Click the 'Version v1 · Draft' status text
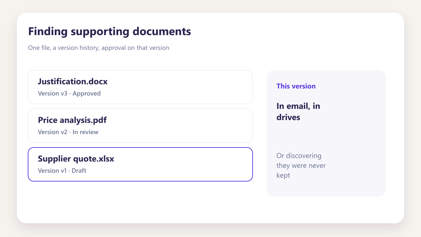 (62, 171)
